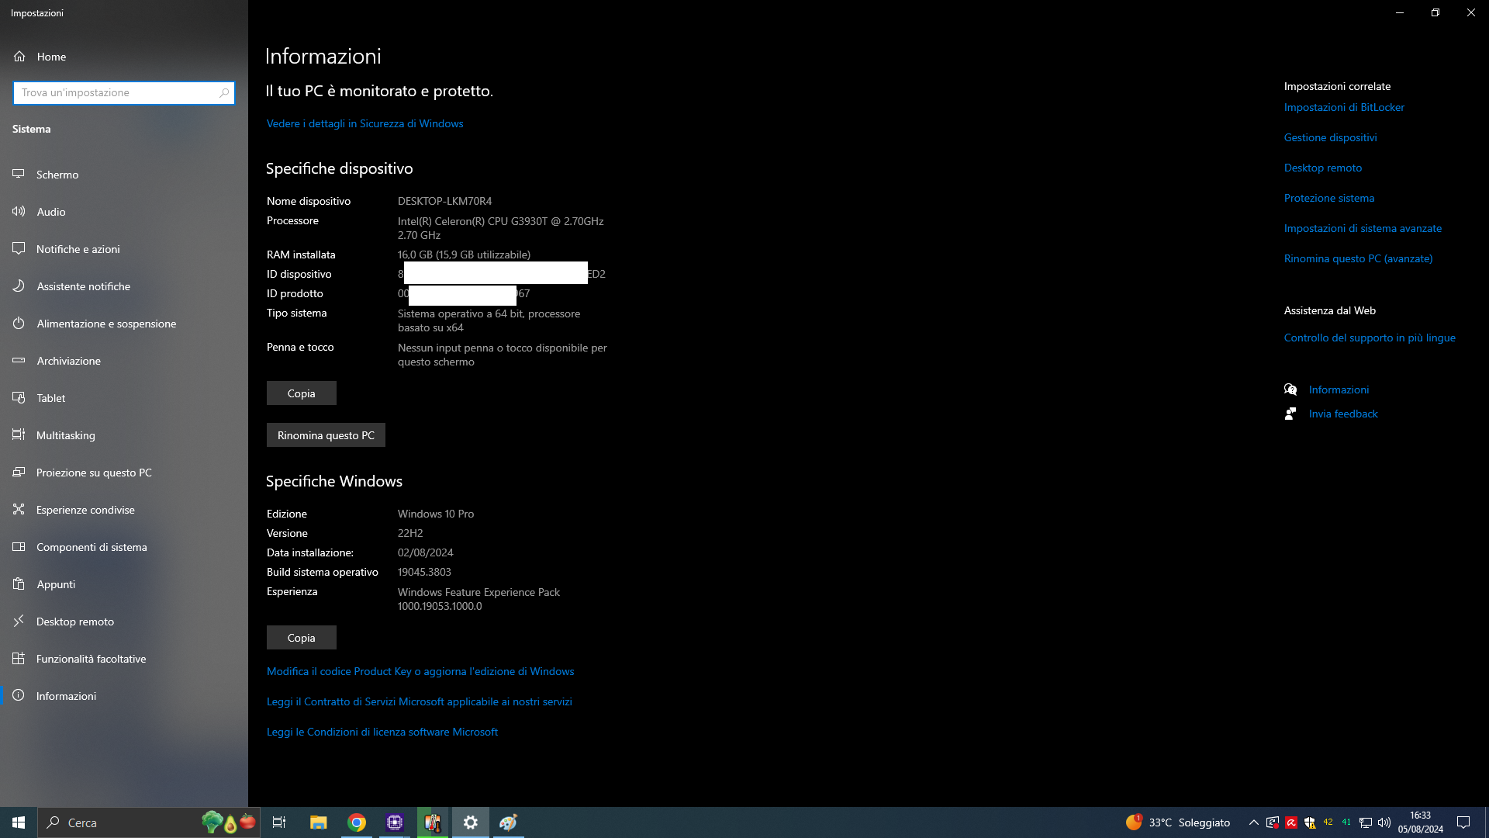1489x838 pixels.
Task: Open File Explorer from taskbar
Action: (x=318, y=822)
